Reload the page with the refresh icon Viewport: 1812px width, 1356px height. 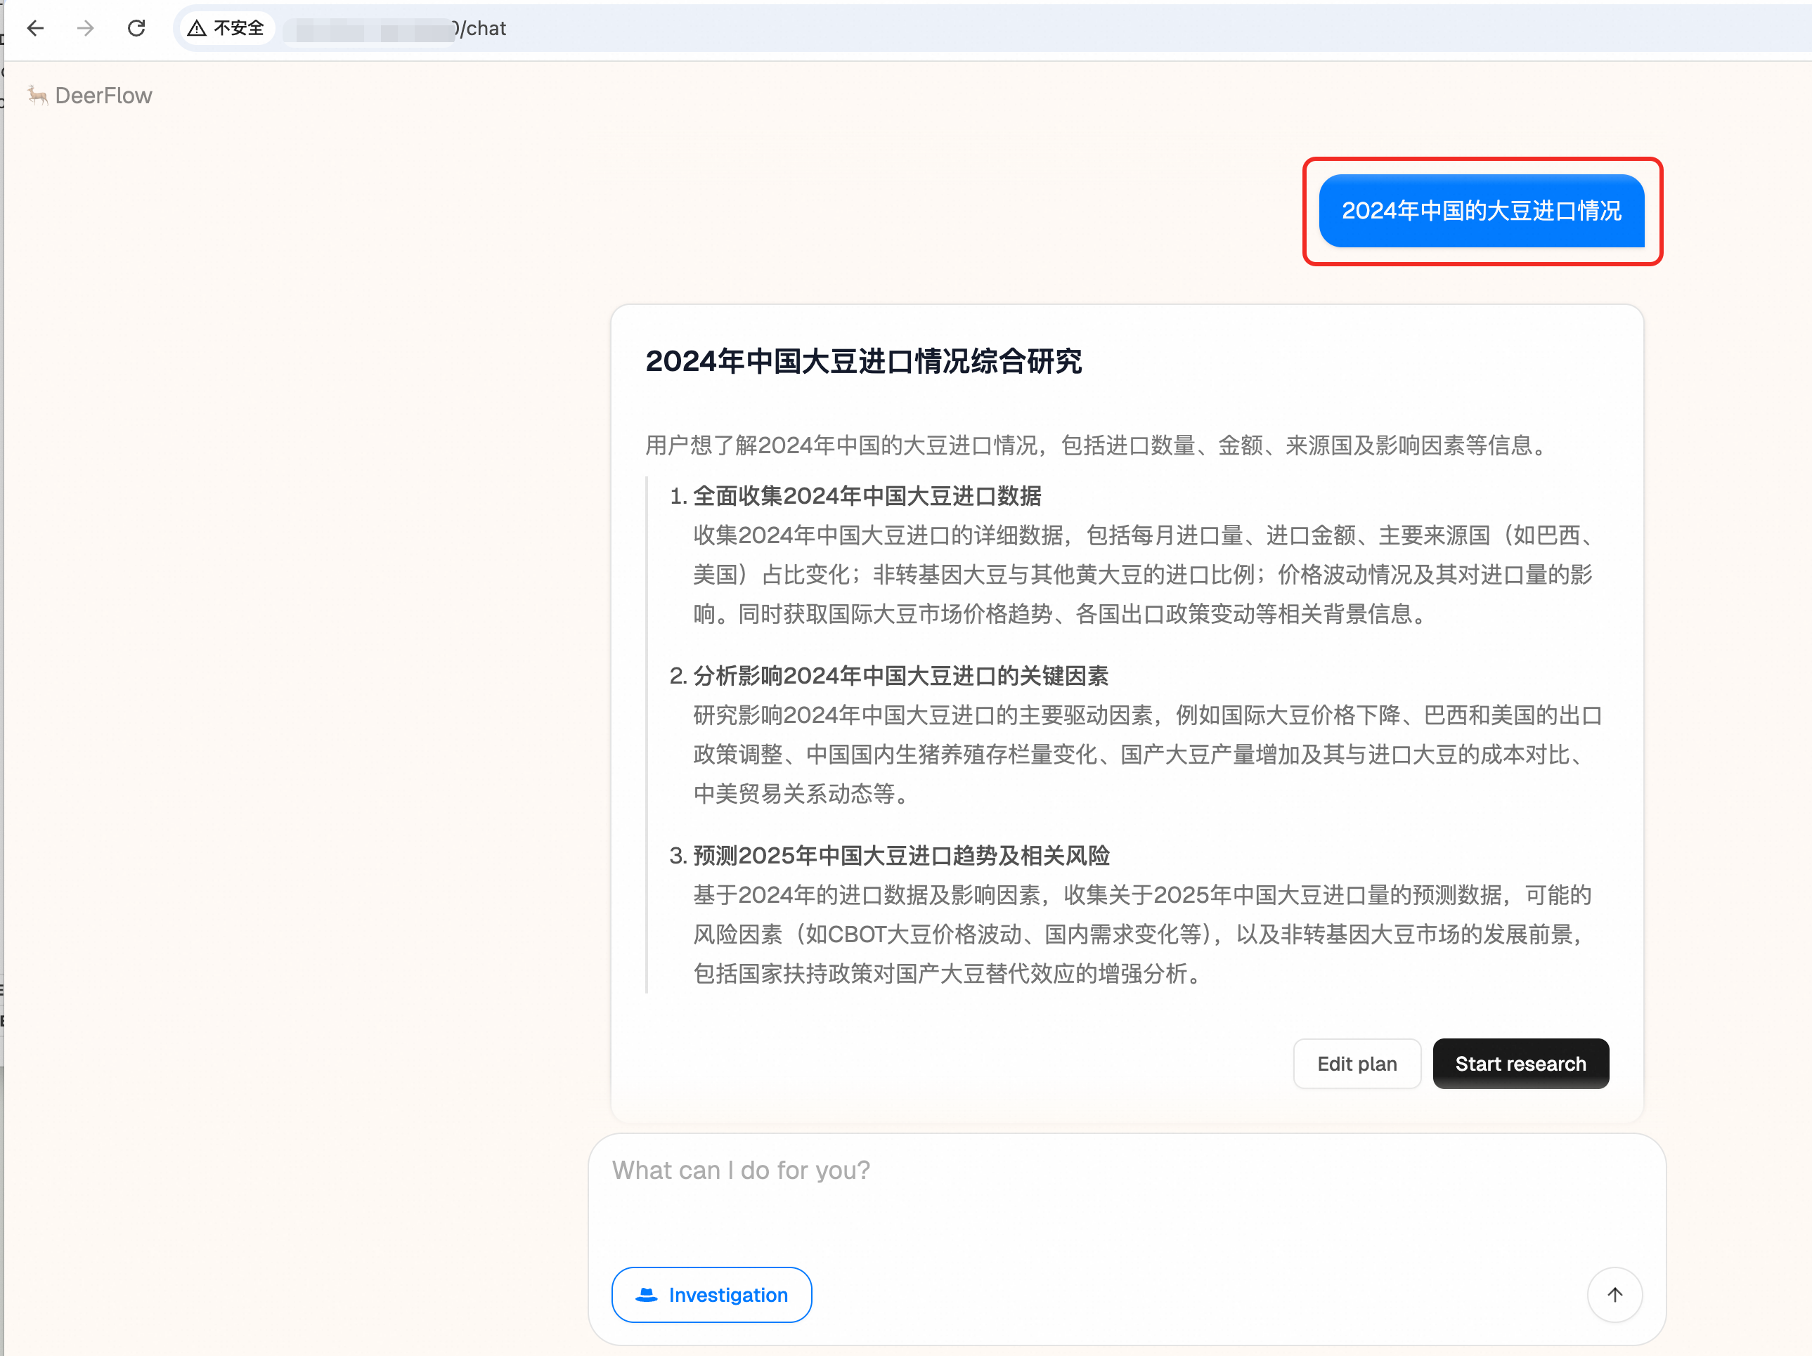(137, 28)
